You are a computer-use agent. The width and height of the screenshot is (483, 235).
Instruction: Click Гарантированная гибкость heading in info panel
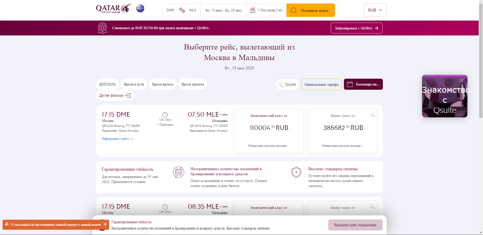[127, 169]
